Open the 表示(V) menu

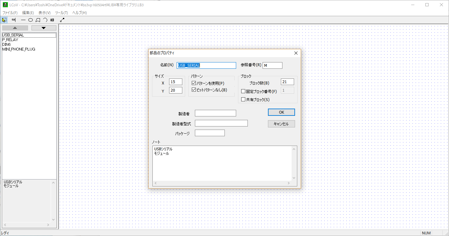[x=44, y=13]
